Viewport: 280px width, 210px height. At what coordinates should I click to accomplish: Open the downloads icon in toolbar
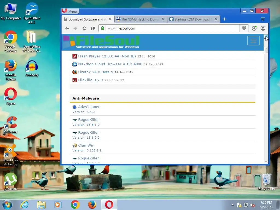254,28
